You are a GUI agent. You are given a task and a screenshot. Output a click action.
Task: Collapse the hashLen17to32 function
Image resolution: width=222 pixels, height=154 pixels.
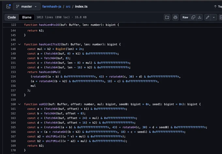(x=19, y=45)
